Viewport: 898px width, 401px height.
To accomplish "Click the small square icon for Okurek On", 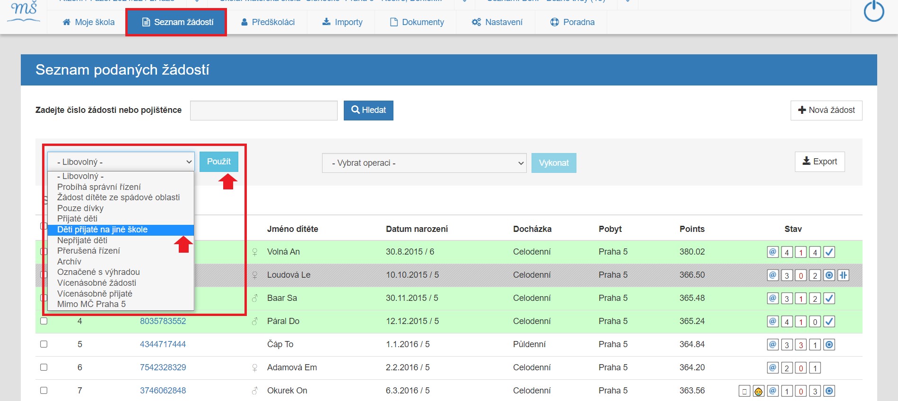I will pos(744,391).
